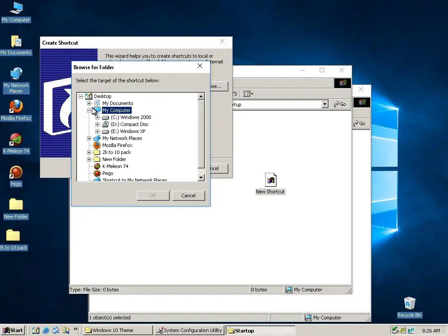Click address field in Startup window

coord(277,104)
